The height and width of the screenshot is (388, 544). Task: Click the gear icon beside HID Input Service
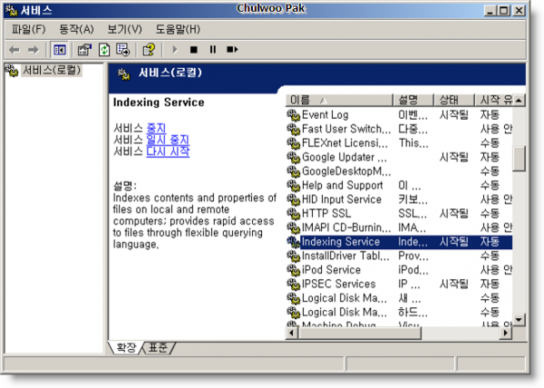pos(293,199)
